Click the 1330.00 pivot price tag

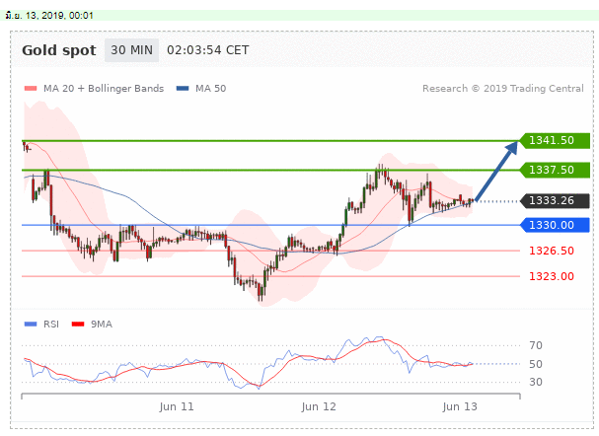point(555,225)
